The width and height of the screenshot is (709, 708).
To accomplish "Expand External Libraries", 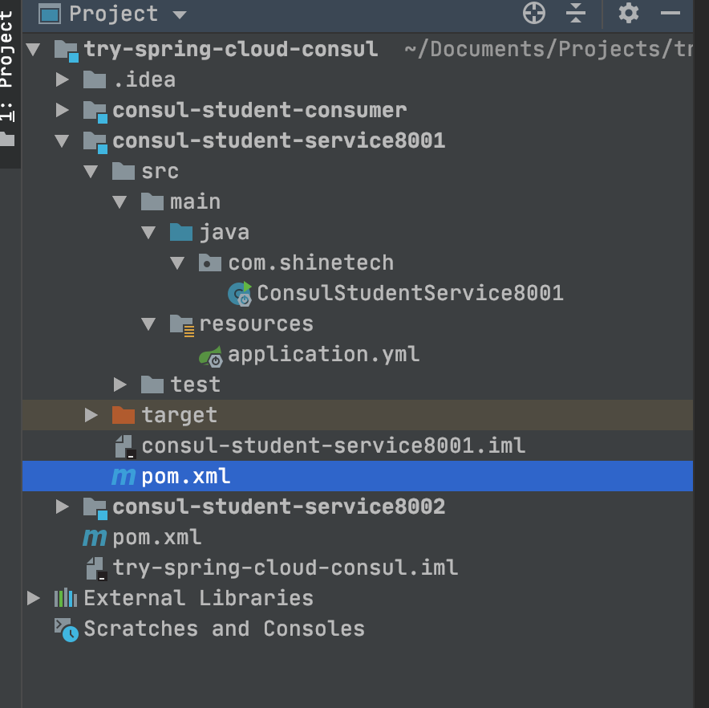I will pos(33,597).
